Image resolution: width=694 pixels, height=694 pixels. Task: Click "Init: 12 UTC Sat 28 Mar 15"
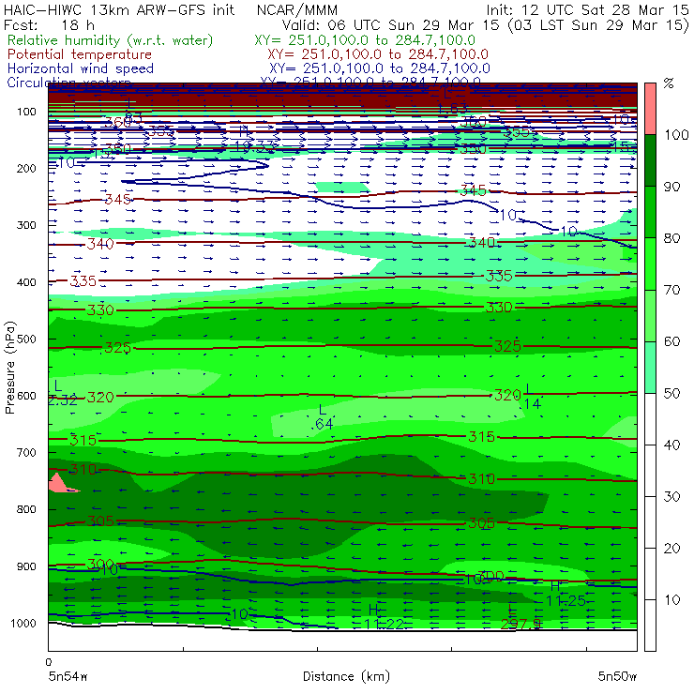tap(587, 10)
